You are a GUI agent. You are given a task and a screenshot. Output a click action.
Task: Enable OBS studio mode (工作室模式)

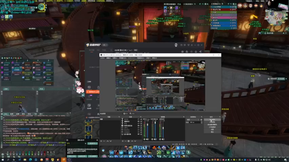coord(212,127)
